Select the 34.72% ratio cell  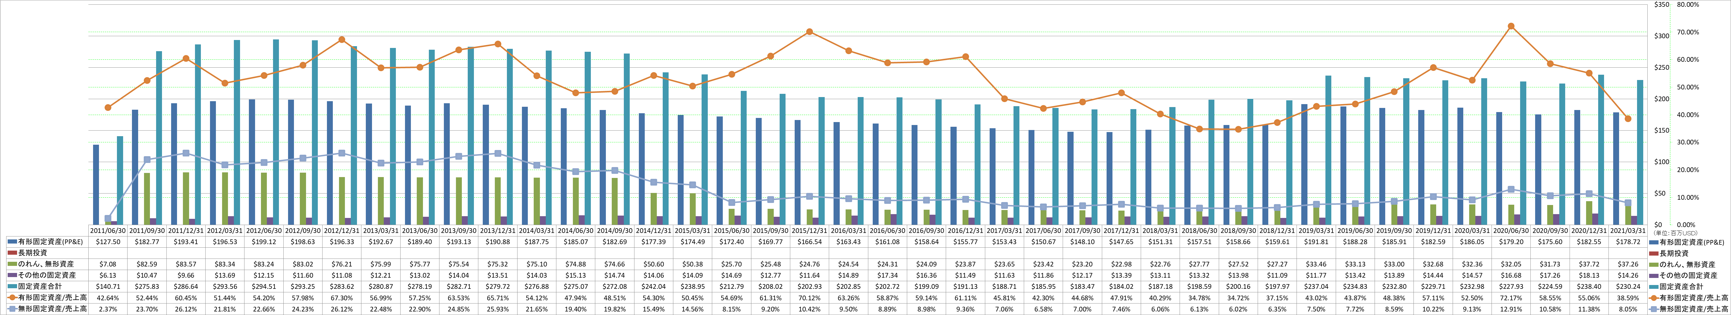pos(1239,298)
